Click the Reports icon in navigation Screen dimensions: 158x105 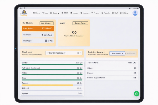102,13
